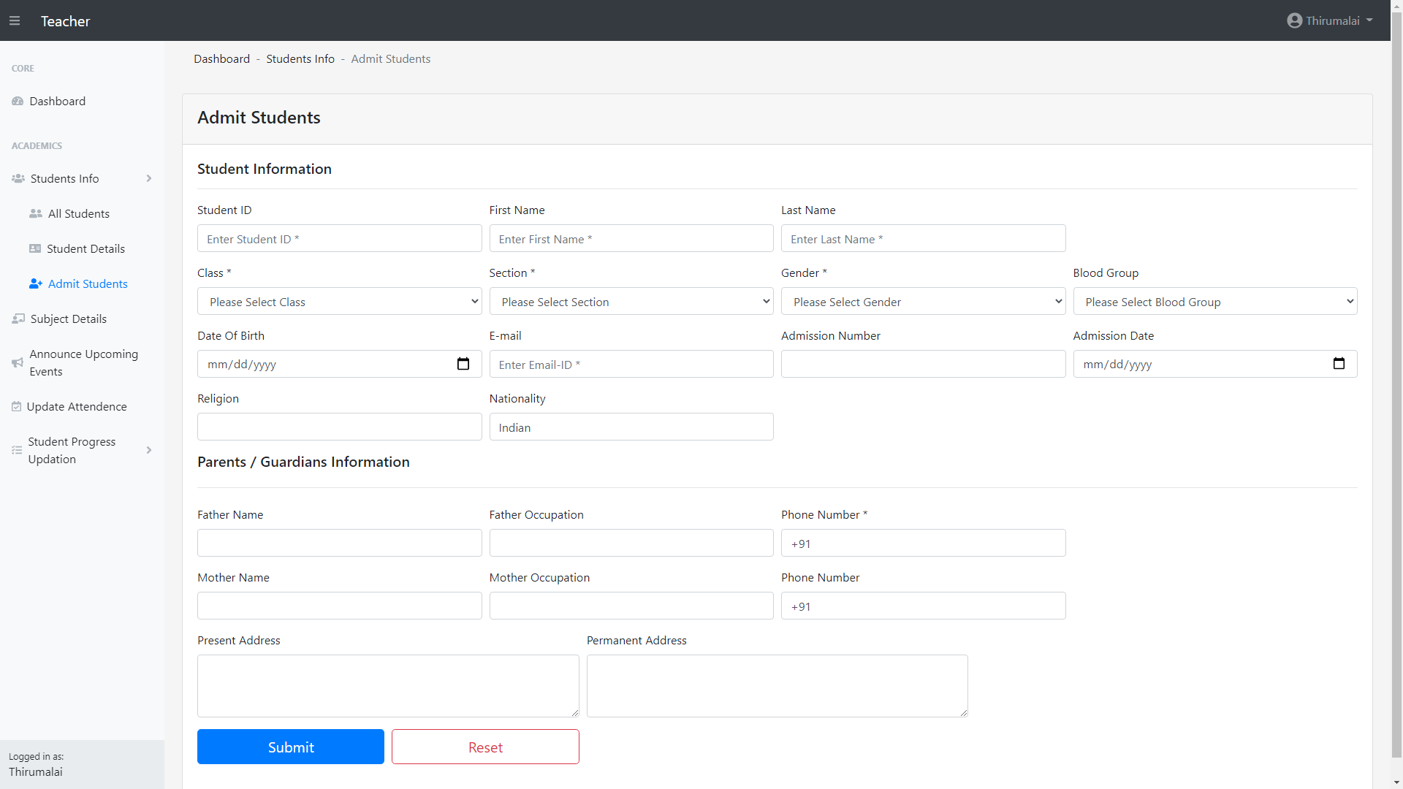The height and width of the screenshot is (789, 1403).
Task: Select Admit Students in the sidebar
Action: [x=88, y=283]
